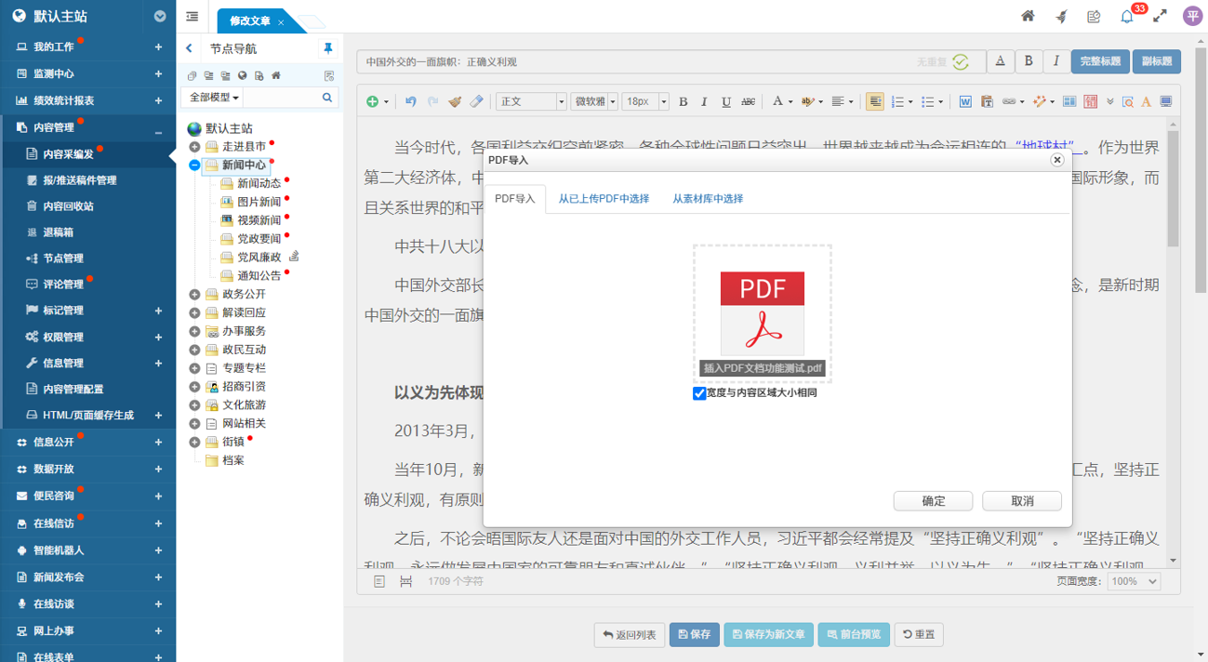Viewport: 1208px width, 662px height.
Task: Toggle the sidebar menu hamburger icon
Action: (x=192, y=17)
